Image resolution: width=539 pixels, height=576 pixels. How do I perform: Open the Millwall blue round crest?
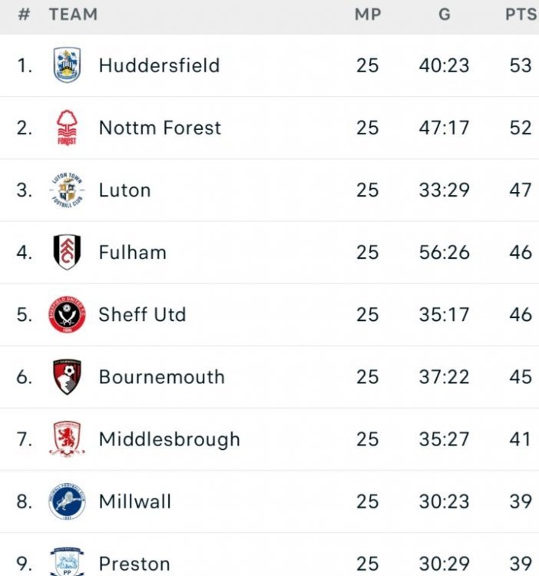tap(67, 502)
